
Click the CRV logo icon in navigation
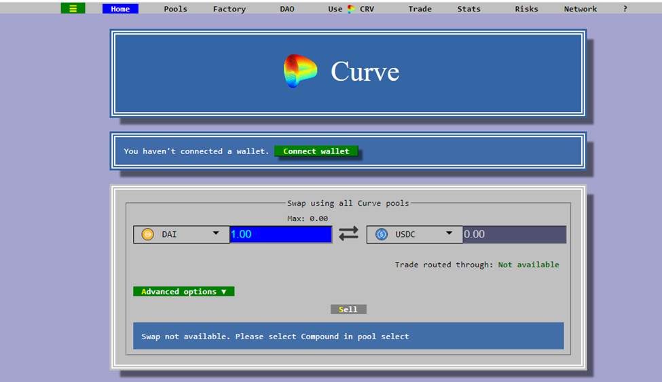pos(351,9)
